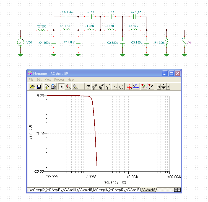208x202 pixels.
Task: Switch to the AC Ampli6 tab
Action: point(101,190)
